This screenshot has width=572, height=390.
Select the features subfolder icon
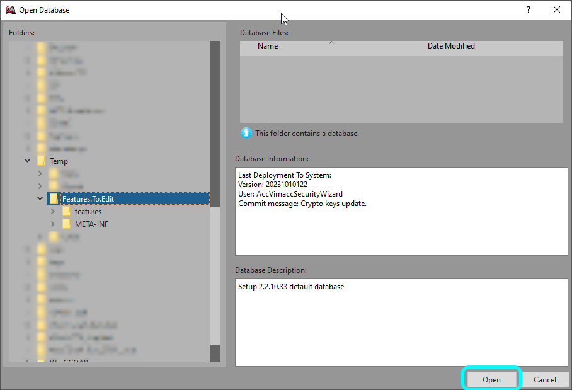(66, 212)
